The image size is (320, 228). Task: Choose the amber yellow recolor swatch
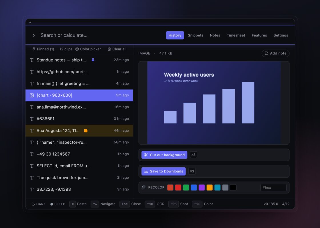(210, 188)
